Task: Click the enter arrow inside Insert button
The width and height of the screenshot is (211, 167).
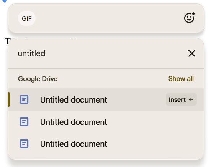Action: pos(191,99)
